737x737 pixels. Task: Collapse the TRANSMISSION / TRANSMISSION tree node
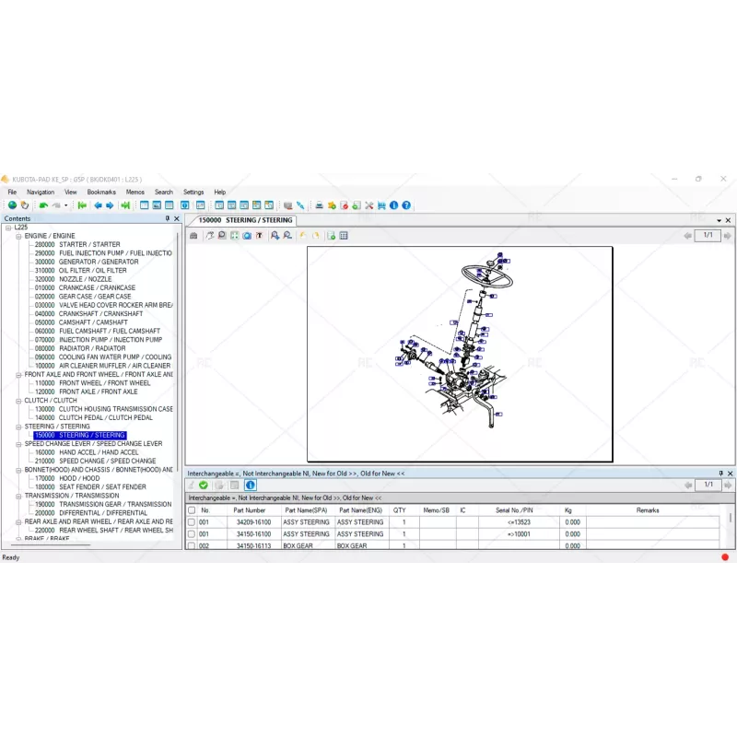click(x=18, y=496)
